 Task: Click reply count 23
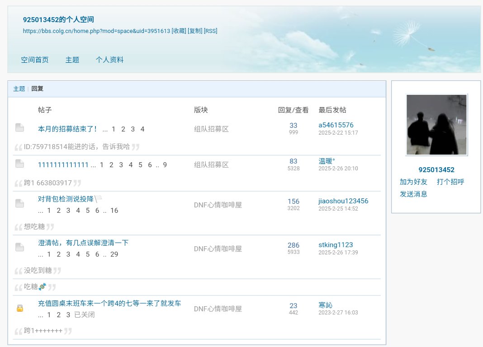click(293, 306)
